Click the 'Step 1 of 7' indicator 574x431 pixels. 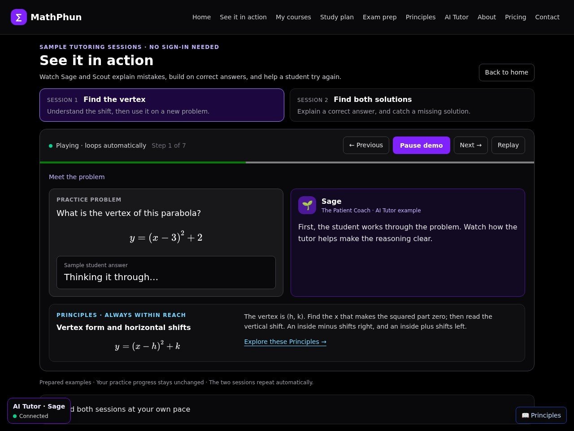coord(169,145)
